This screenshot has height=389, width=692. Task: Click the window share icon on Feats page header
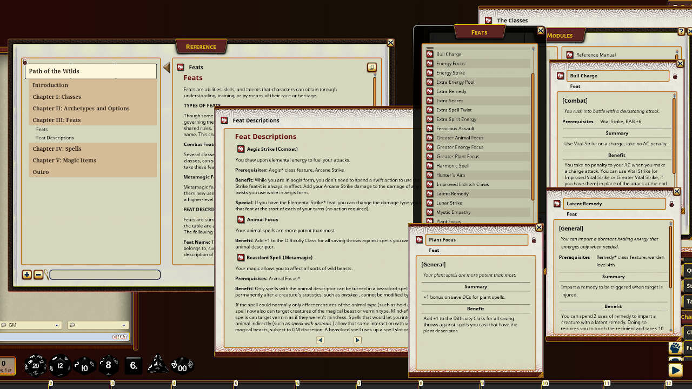(372, 66)
